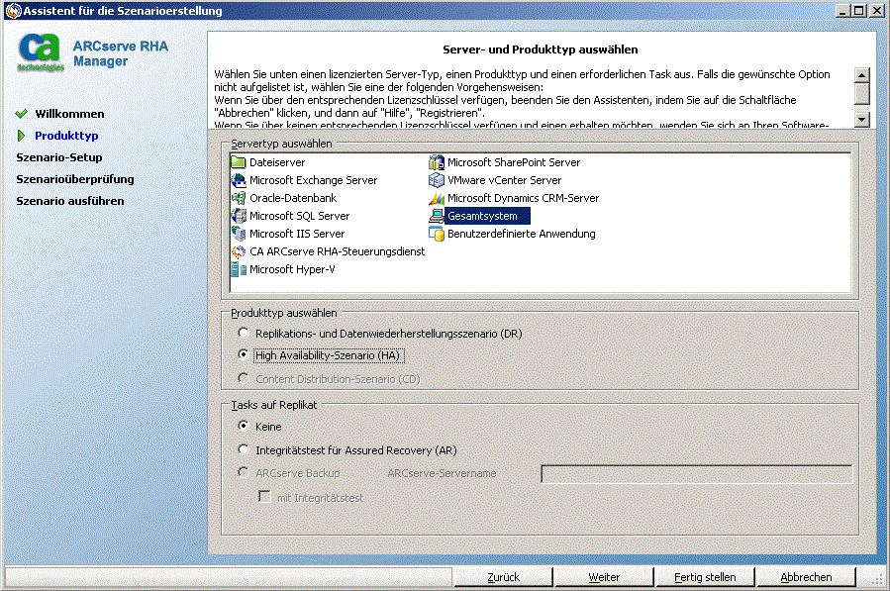The height and width of the screenshot is (591, 890).
Task: Click the Weiter button
Action: coord(604,577)
